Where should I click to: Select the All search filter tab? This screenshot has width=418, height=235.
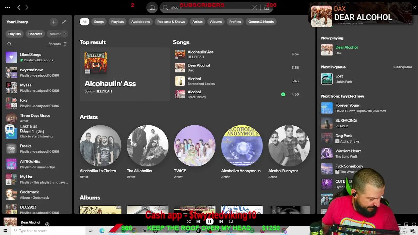click(x=85, y=22)
